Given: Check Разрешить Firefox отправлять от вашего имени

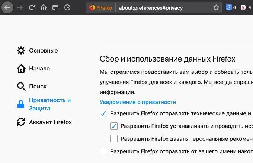Looking at the screenshot, I should [x=103, y=151].
